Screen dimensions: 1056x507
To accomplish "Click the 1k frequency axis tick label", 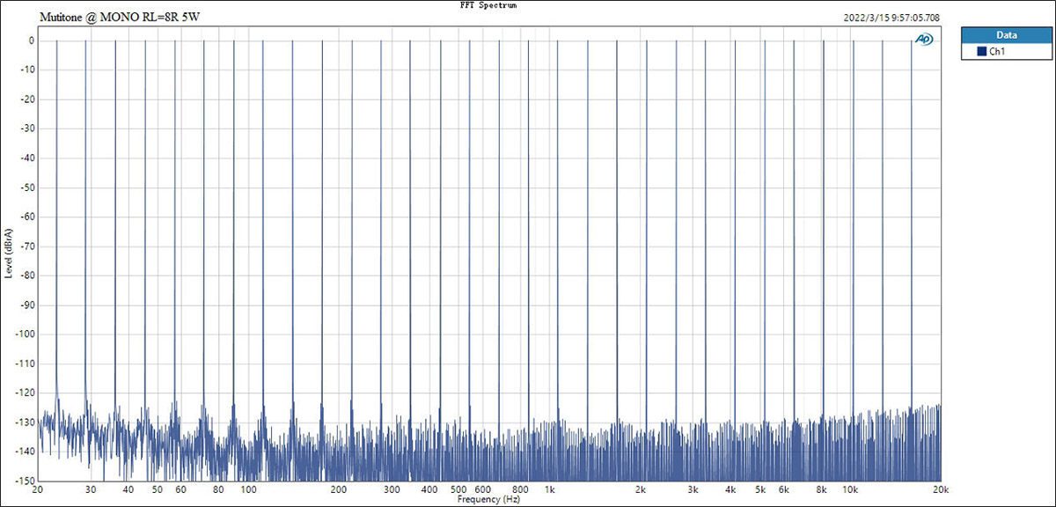I will pos(550,489).
